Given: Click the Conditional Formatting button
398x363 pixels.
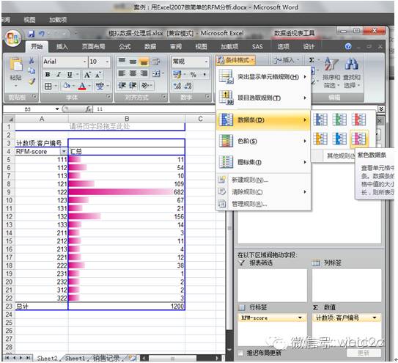Looking at the screenshot, I should point(235,60).
